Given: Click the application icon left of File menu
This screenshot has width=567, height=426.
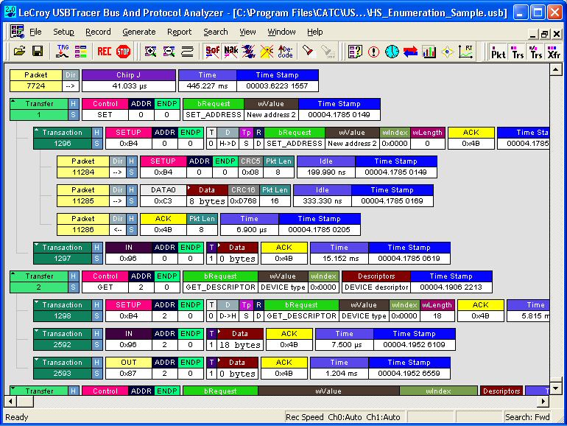Looking at the screenshot, I should (x=17, y=32).
